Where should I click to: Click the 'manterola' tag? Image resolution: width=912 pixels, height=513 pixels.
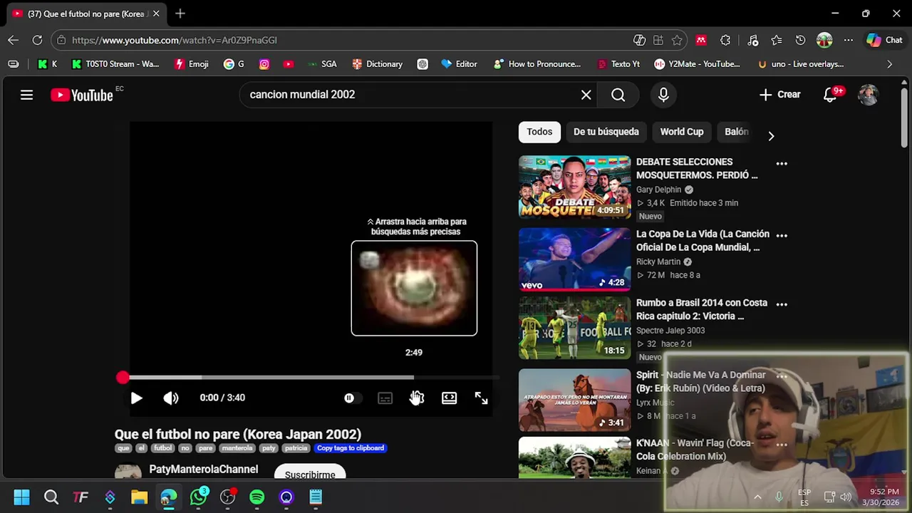[x=237, y=448]
